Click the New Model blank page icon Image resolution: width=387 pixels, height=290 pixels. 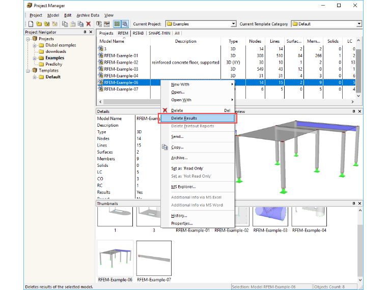(x=31, y=24)
